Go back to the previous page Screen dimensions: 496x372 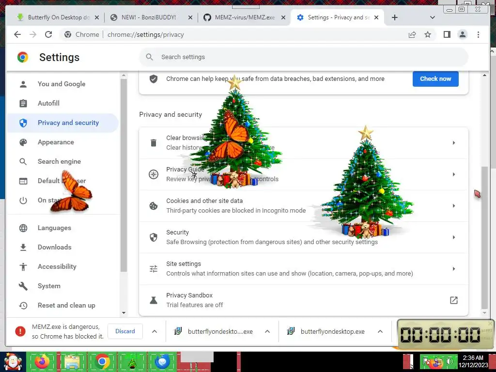point(17,34)
